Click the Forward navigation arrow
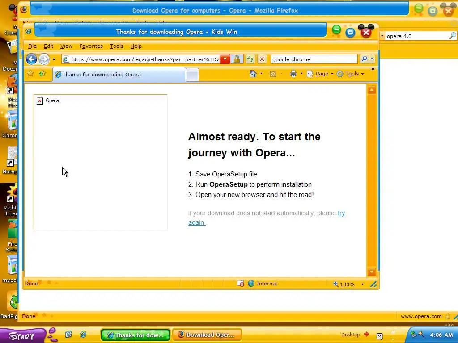 (44, 59)
